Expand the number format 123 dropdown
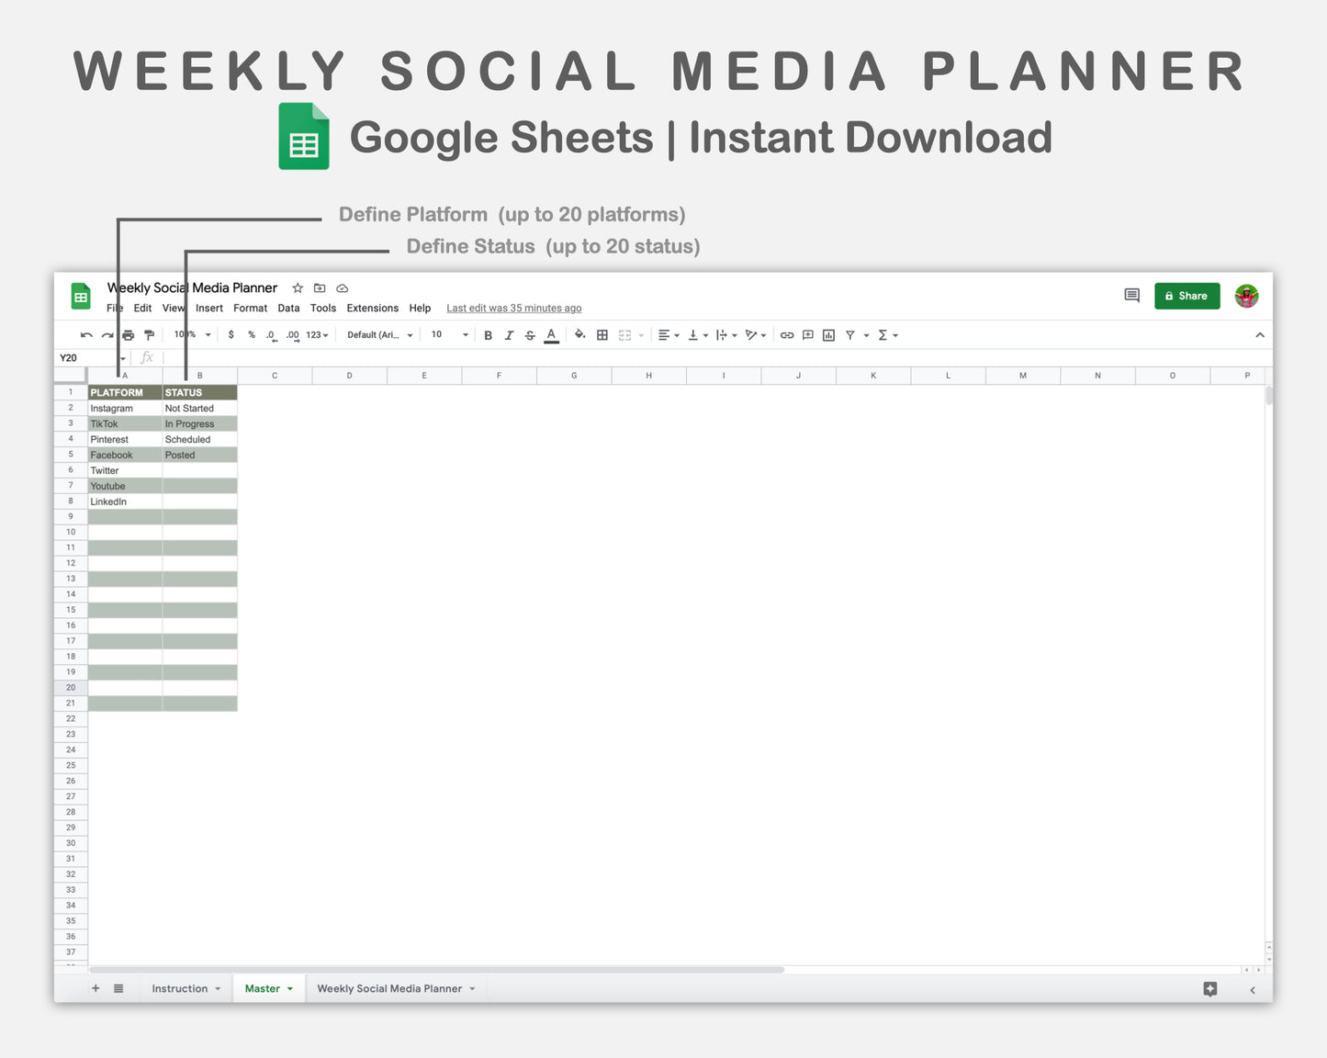 [x=317, y=334]
